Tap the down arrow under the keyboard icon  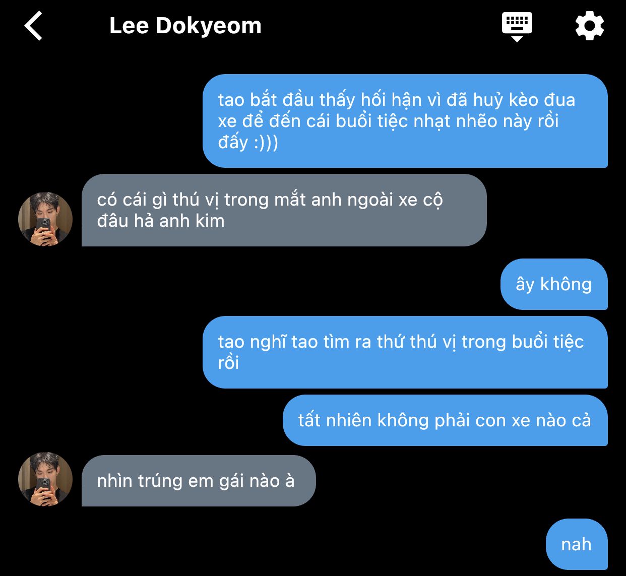(x=517, y=39)
